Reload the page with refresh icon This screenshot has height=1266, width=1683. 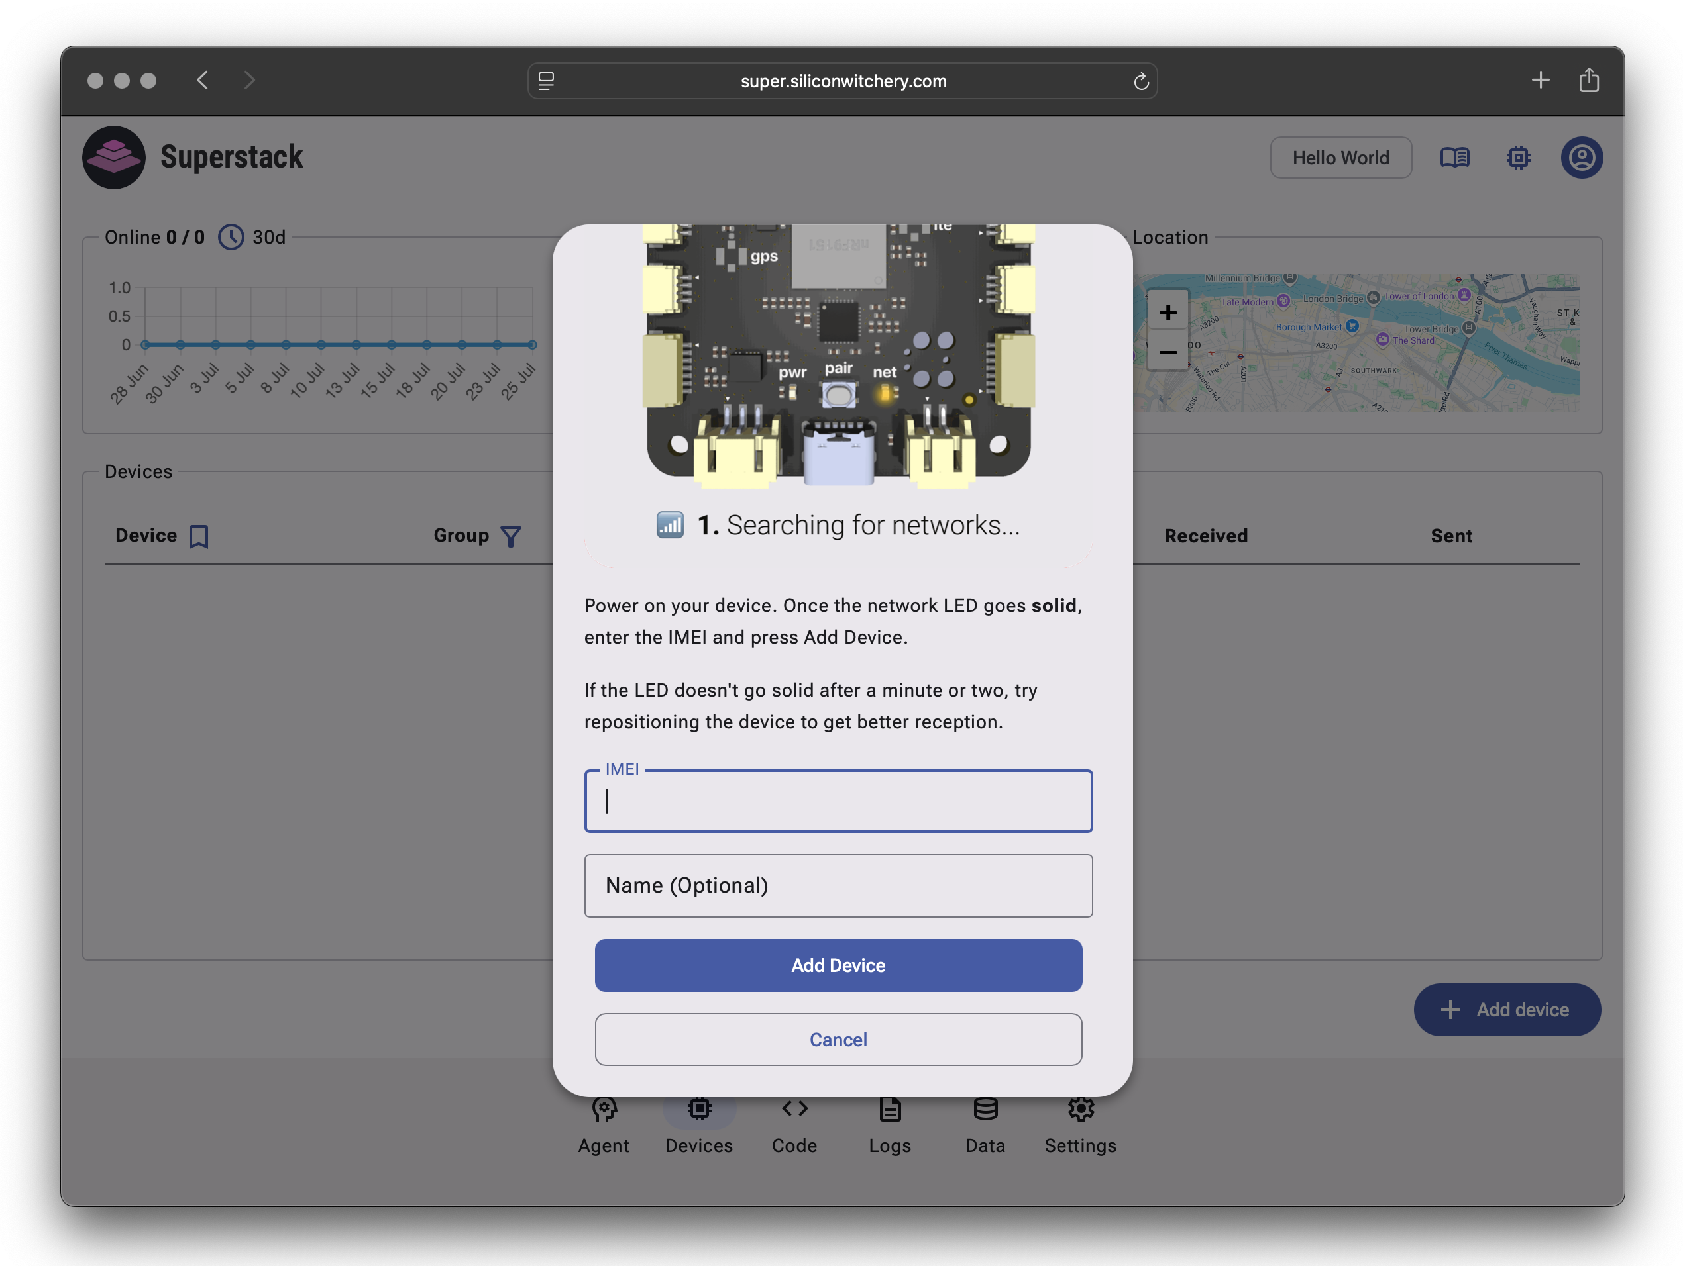click(1140, 81)
